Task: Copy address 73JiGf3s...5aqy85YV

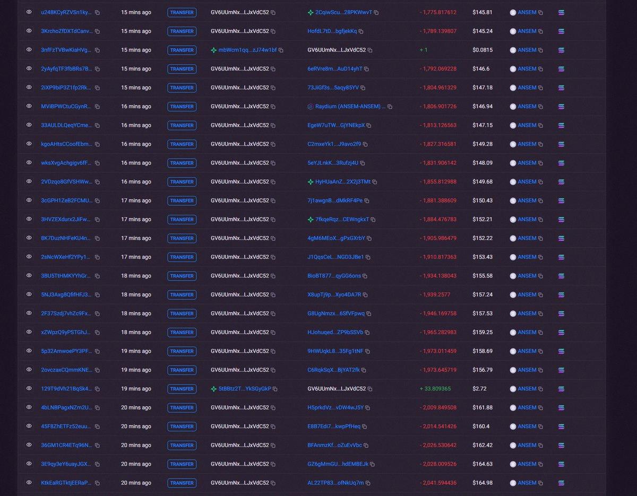Action: (363, 88)
